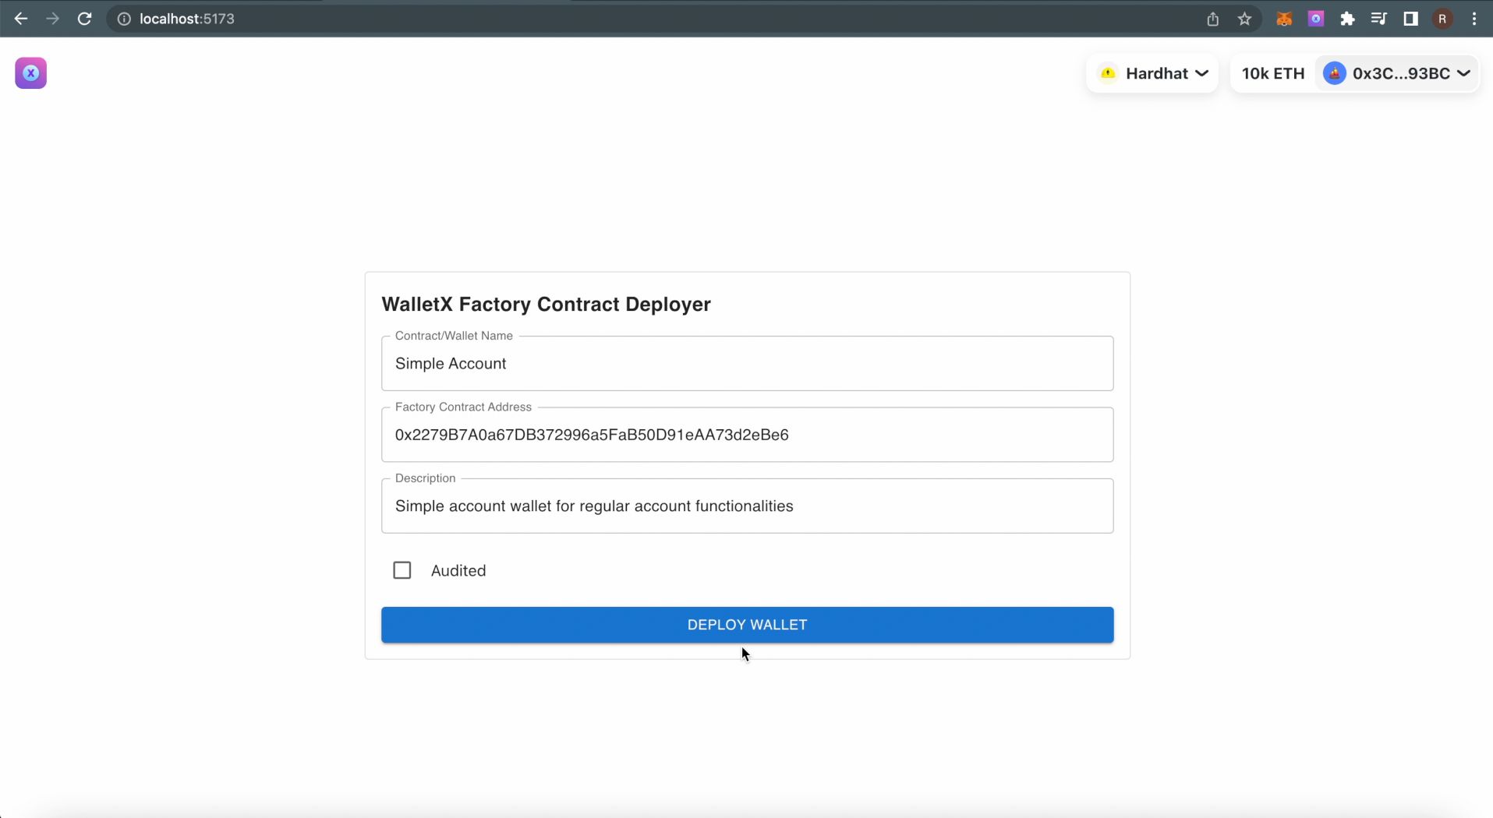Tick the Audited checkbox

pyautogui.click(x=402, y=570)
